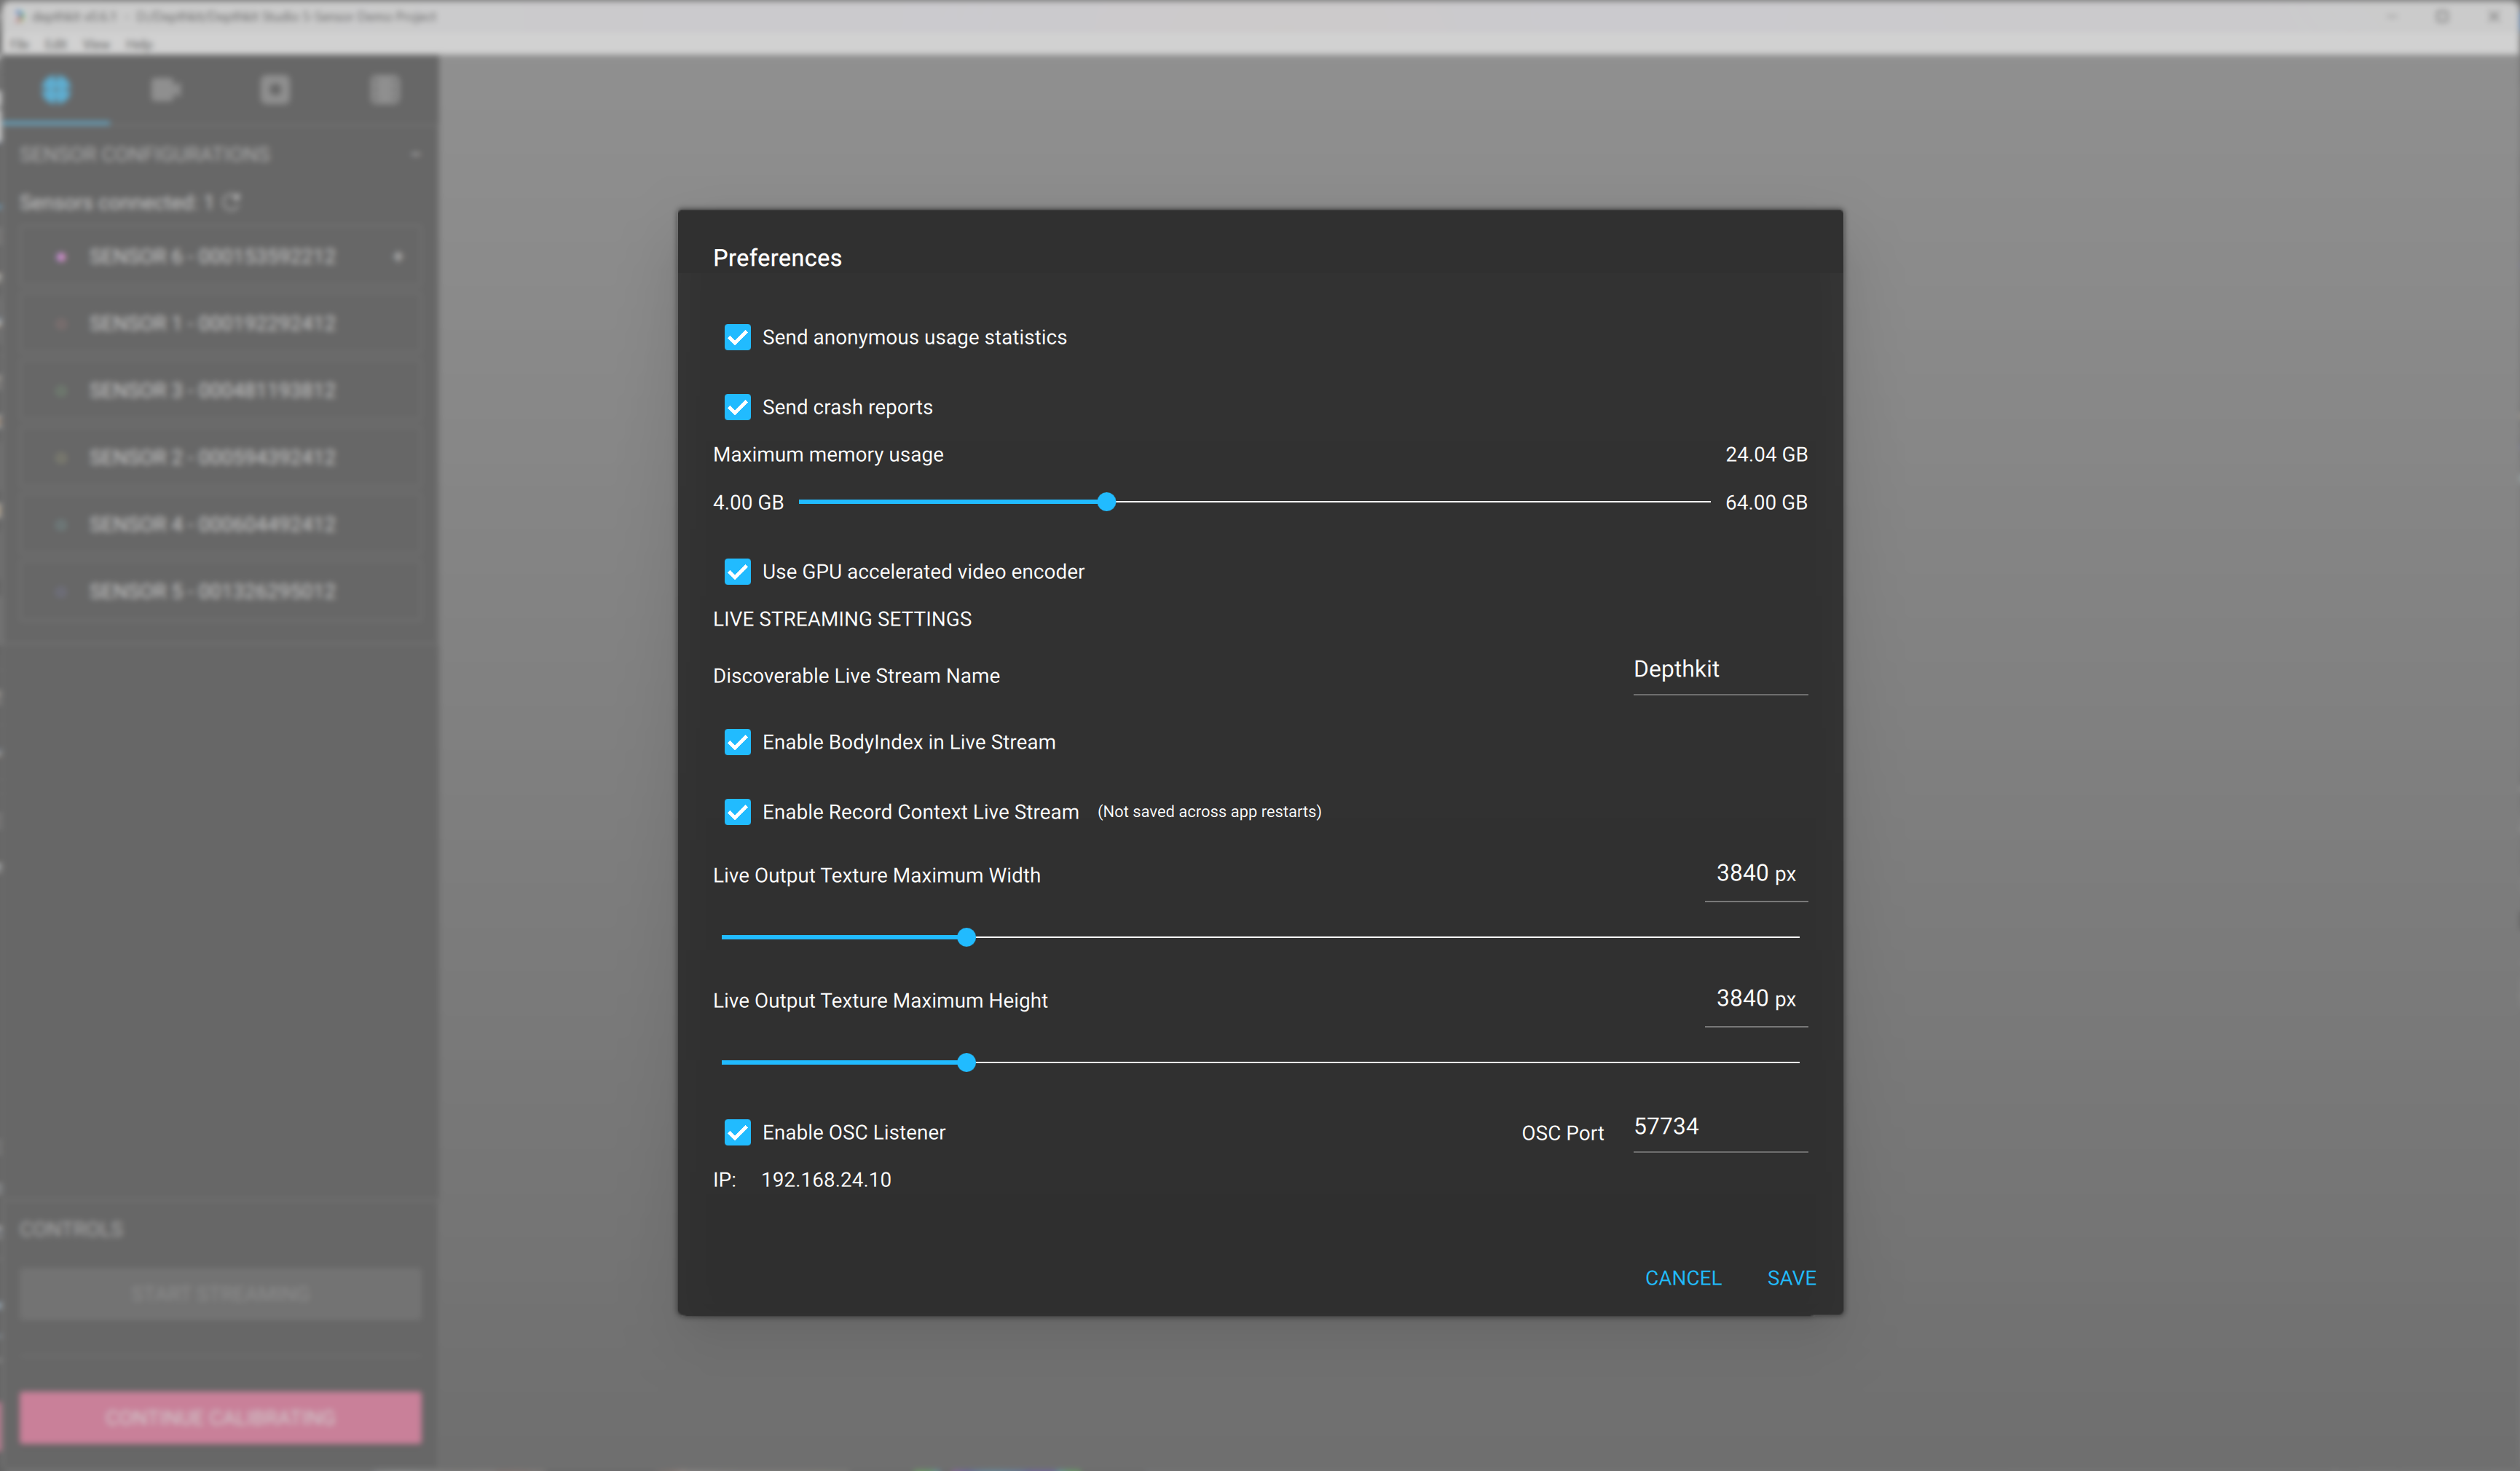Image resolution: width=2520 pixels, height=1471 pixels.
Task: Toggle the Send crash reports checkbox
Action: [737, 407]
